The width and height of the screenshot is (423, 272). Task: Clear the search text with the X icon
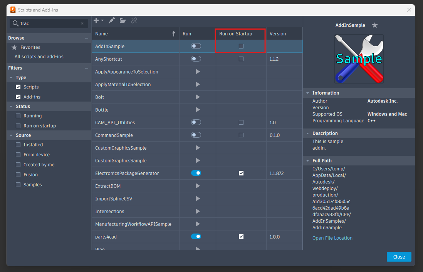pyautogui.click(x=82, y=24)
